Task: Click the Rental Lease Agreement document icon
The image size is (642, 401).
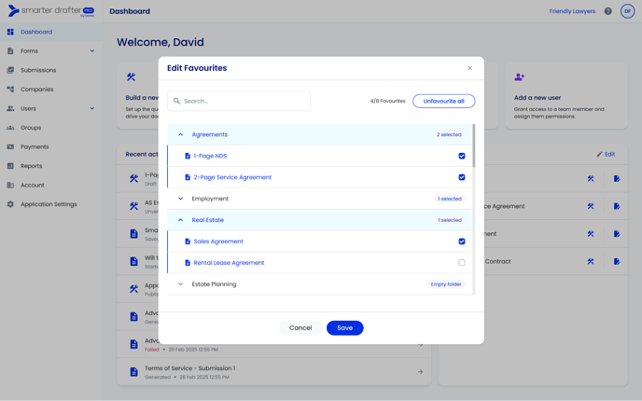Action: pyautogui.click(x=188, y=263)
